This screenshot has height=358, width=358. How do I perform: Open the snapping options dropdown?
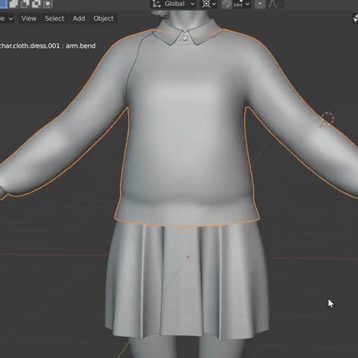point(242,4)
